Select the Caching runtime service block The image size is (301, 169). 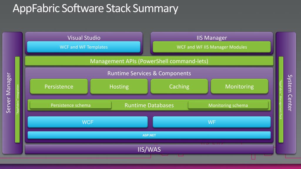179,87
